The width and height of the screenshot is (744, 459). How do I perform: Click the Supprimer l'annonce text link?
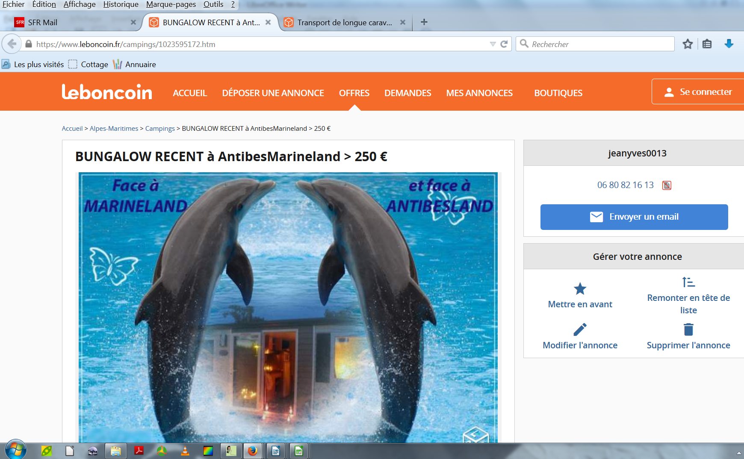(x=688, y=345)
